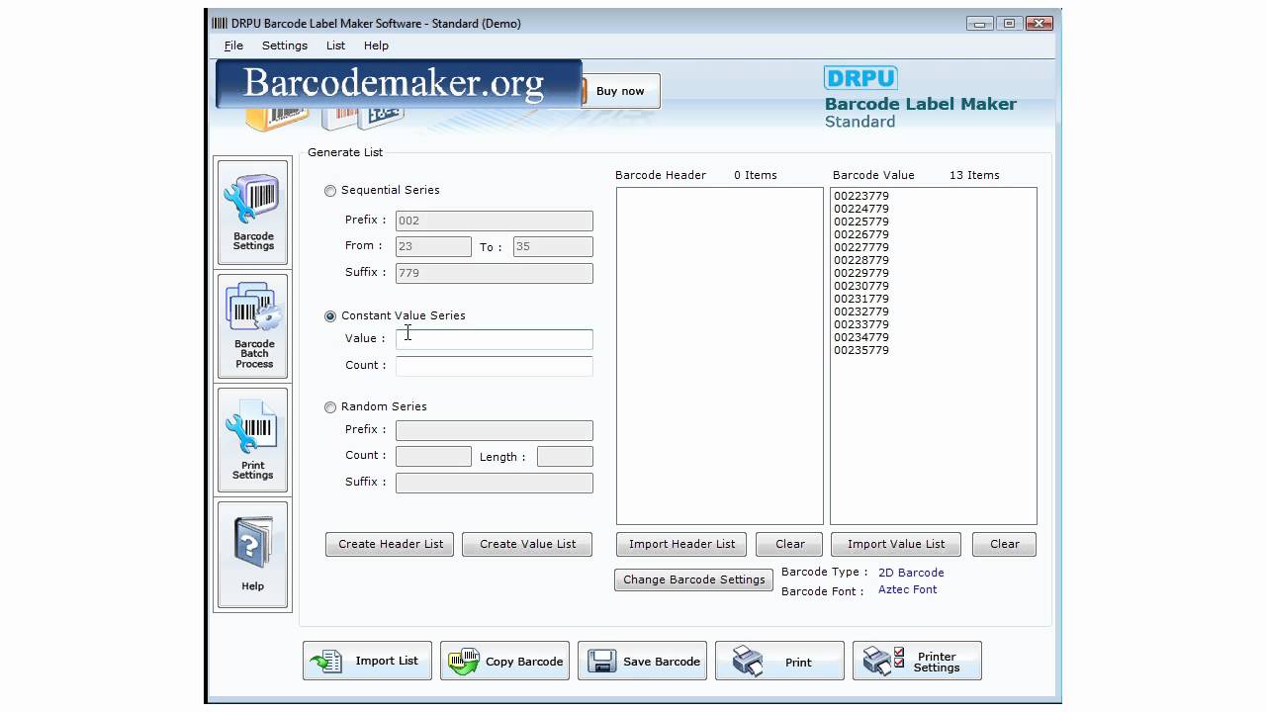Open the File menu
This screenshot has height=712, width=1266.
(x=233, y=45)
